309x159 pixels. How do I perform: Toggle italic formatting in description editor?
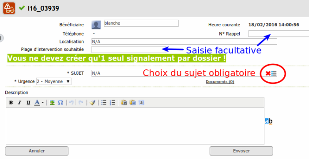pos(19,102)
